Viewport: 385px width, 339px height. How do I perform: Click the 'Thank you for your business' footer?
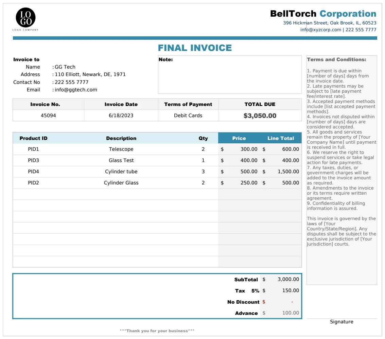(x=157, y=331)
